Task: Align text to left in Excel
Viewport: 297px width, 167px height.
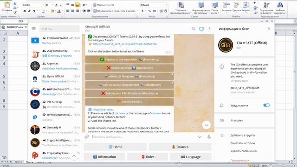Action: 68,11
